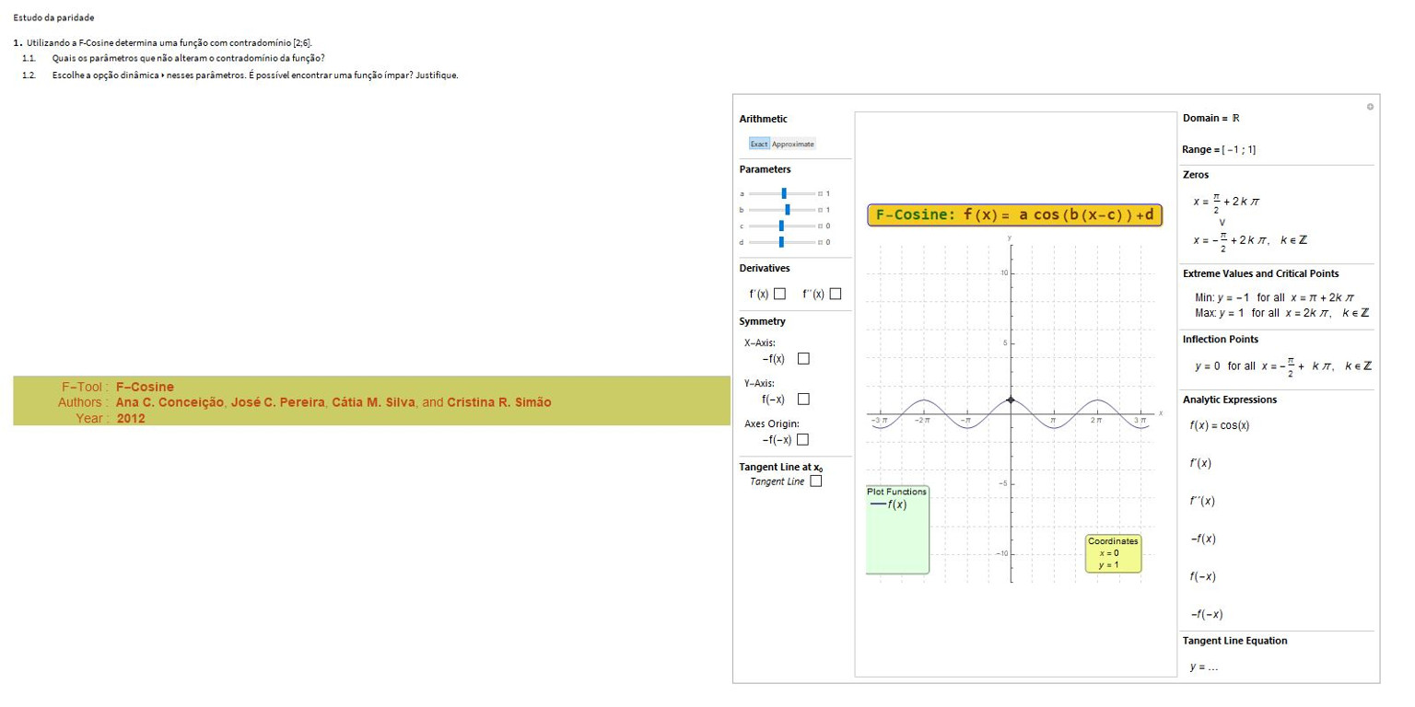Expand controls for parameter c
Screen dimensions: 1415x707
820,226
